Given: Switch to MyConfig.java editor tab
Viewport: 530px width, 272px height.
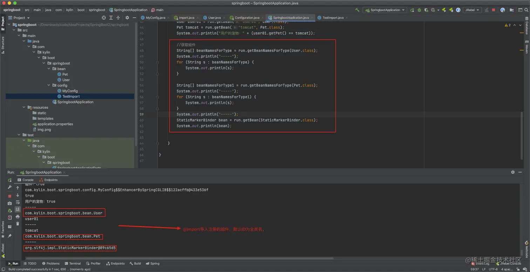Looking at the screenshot, I should [x=155, y=18].
